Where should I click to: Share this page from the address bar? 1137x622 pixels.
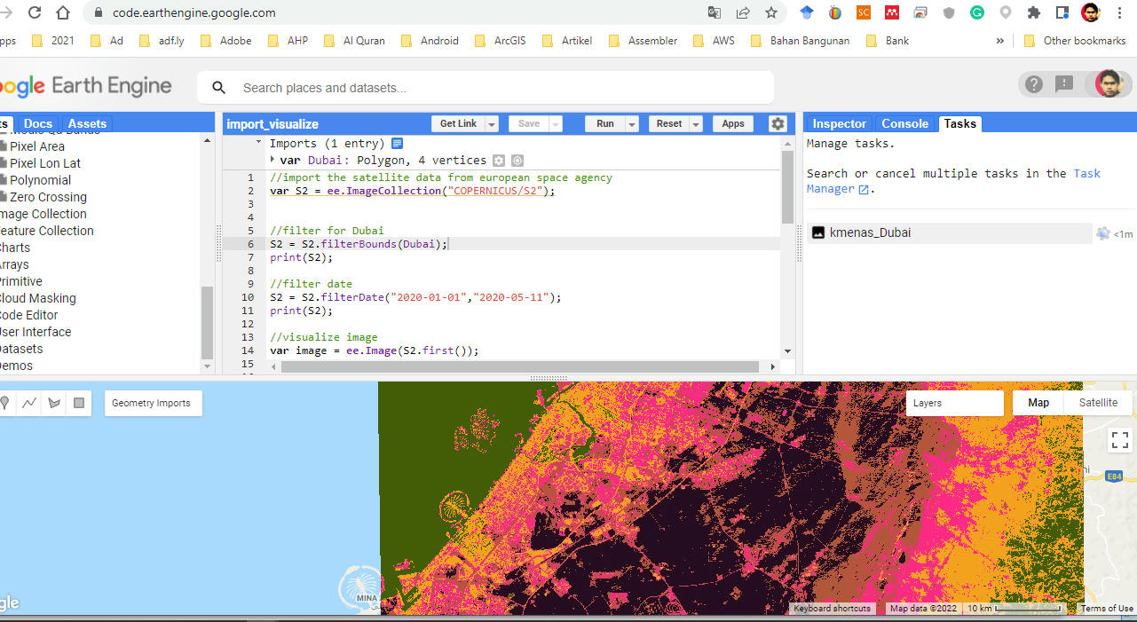click(743, 12)
